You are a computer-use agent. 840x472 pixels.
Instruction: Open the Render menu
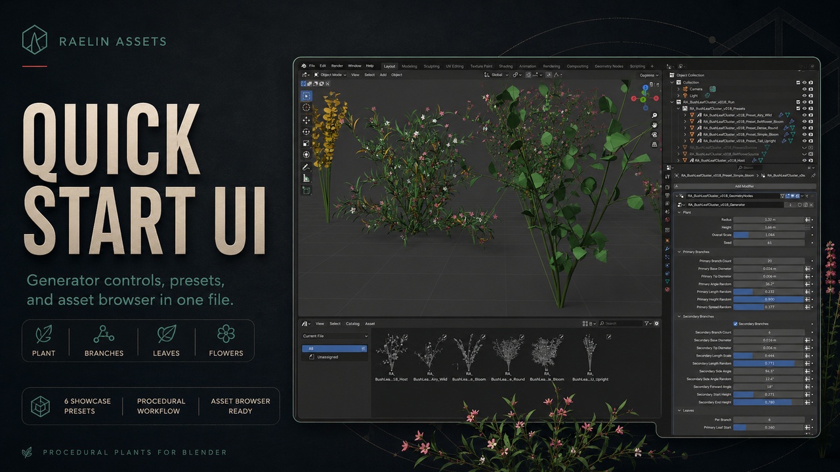tap(337, 66)
